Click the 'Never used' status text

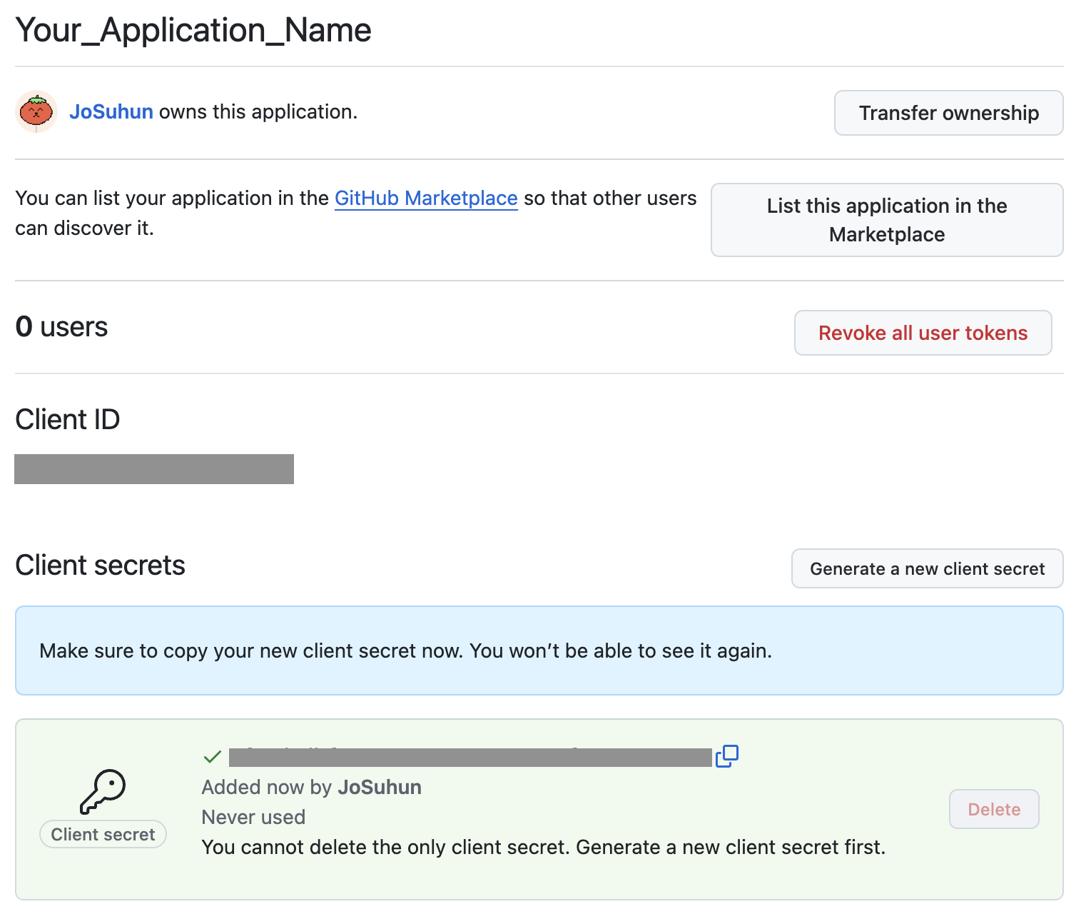253,817
